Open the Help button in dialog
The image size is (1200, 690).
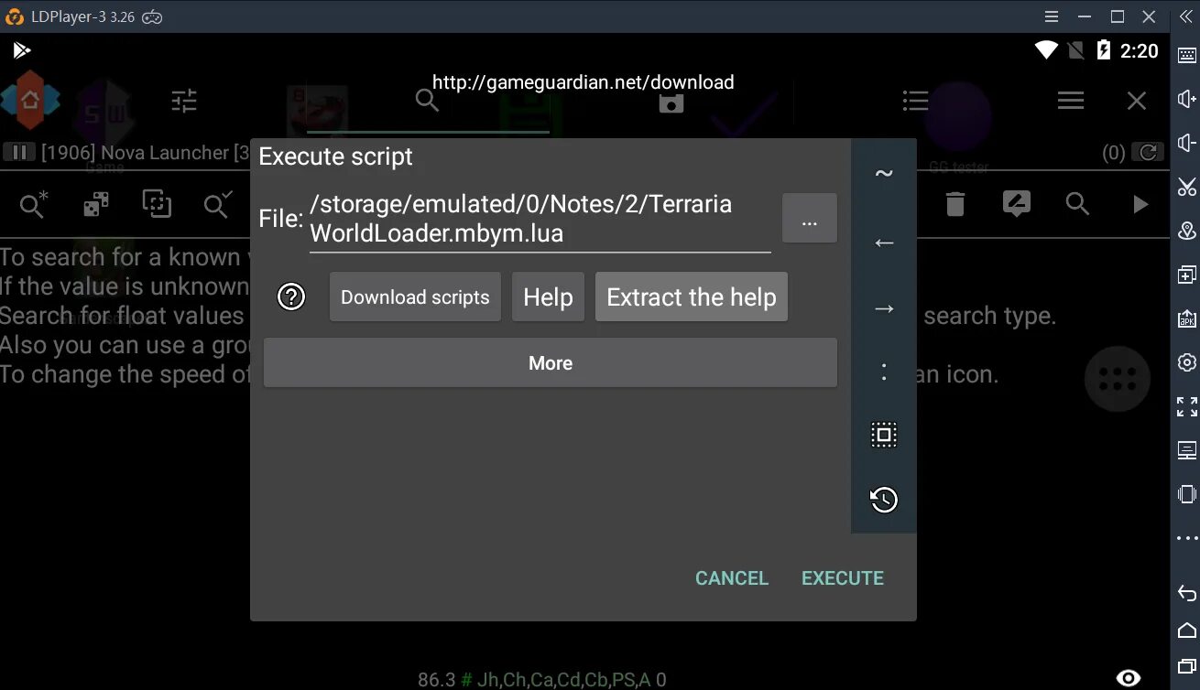tap(548, 296)
